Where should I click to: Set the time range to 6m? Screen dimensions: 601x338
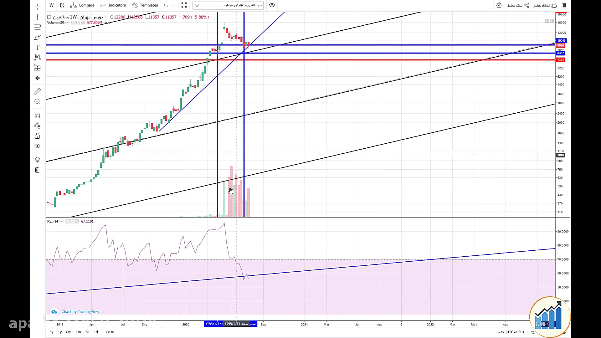coord(69,332)
